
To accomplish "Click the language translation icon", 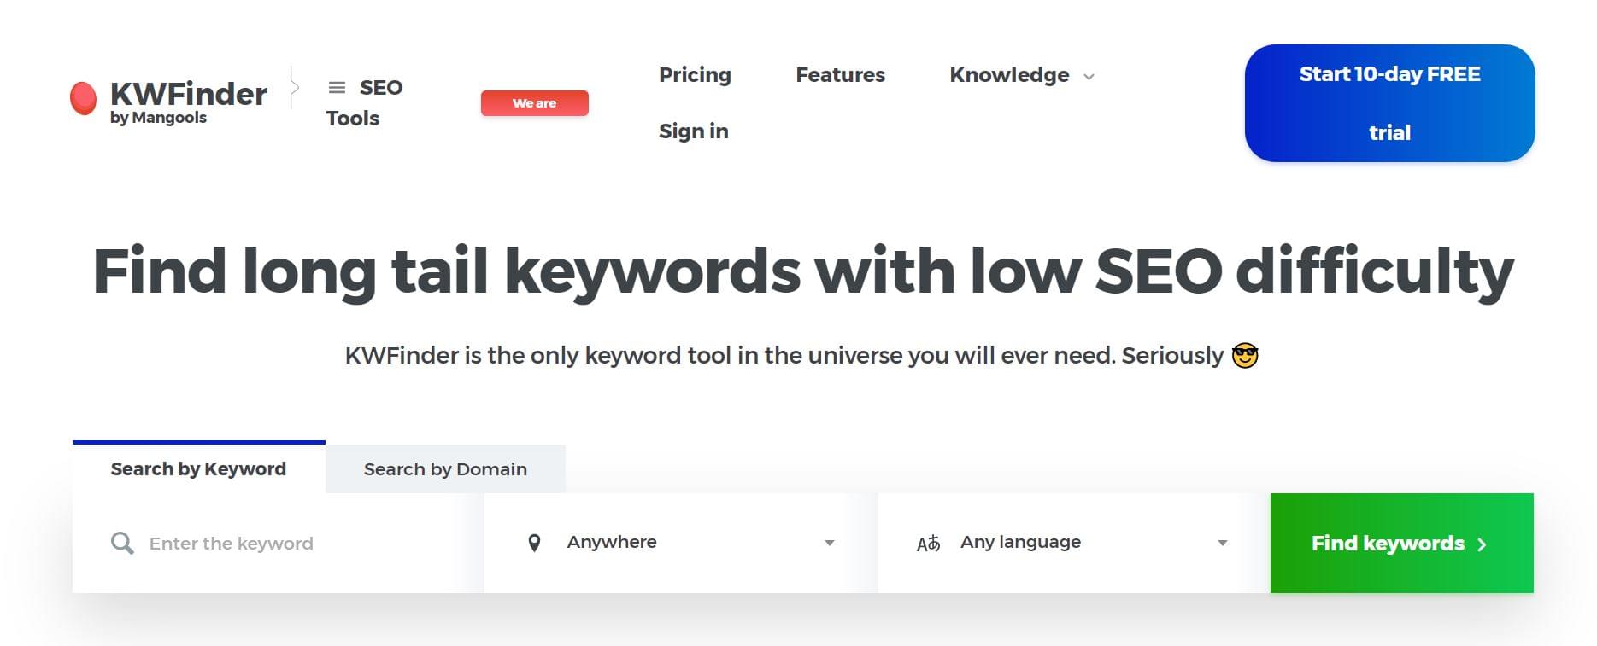I will click(x=928, y=544).
